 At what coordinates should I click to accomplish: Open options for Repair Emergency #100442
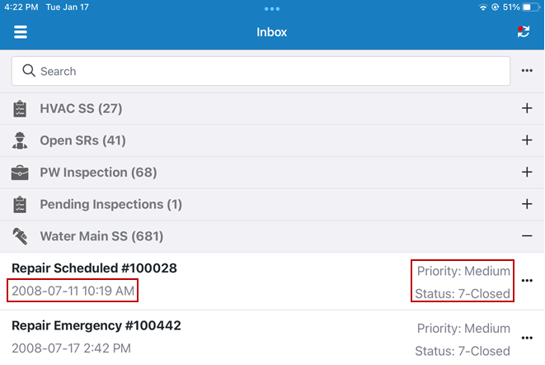(x=527, y=339)
